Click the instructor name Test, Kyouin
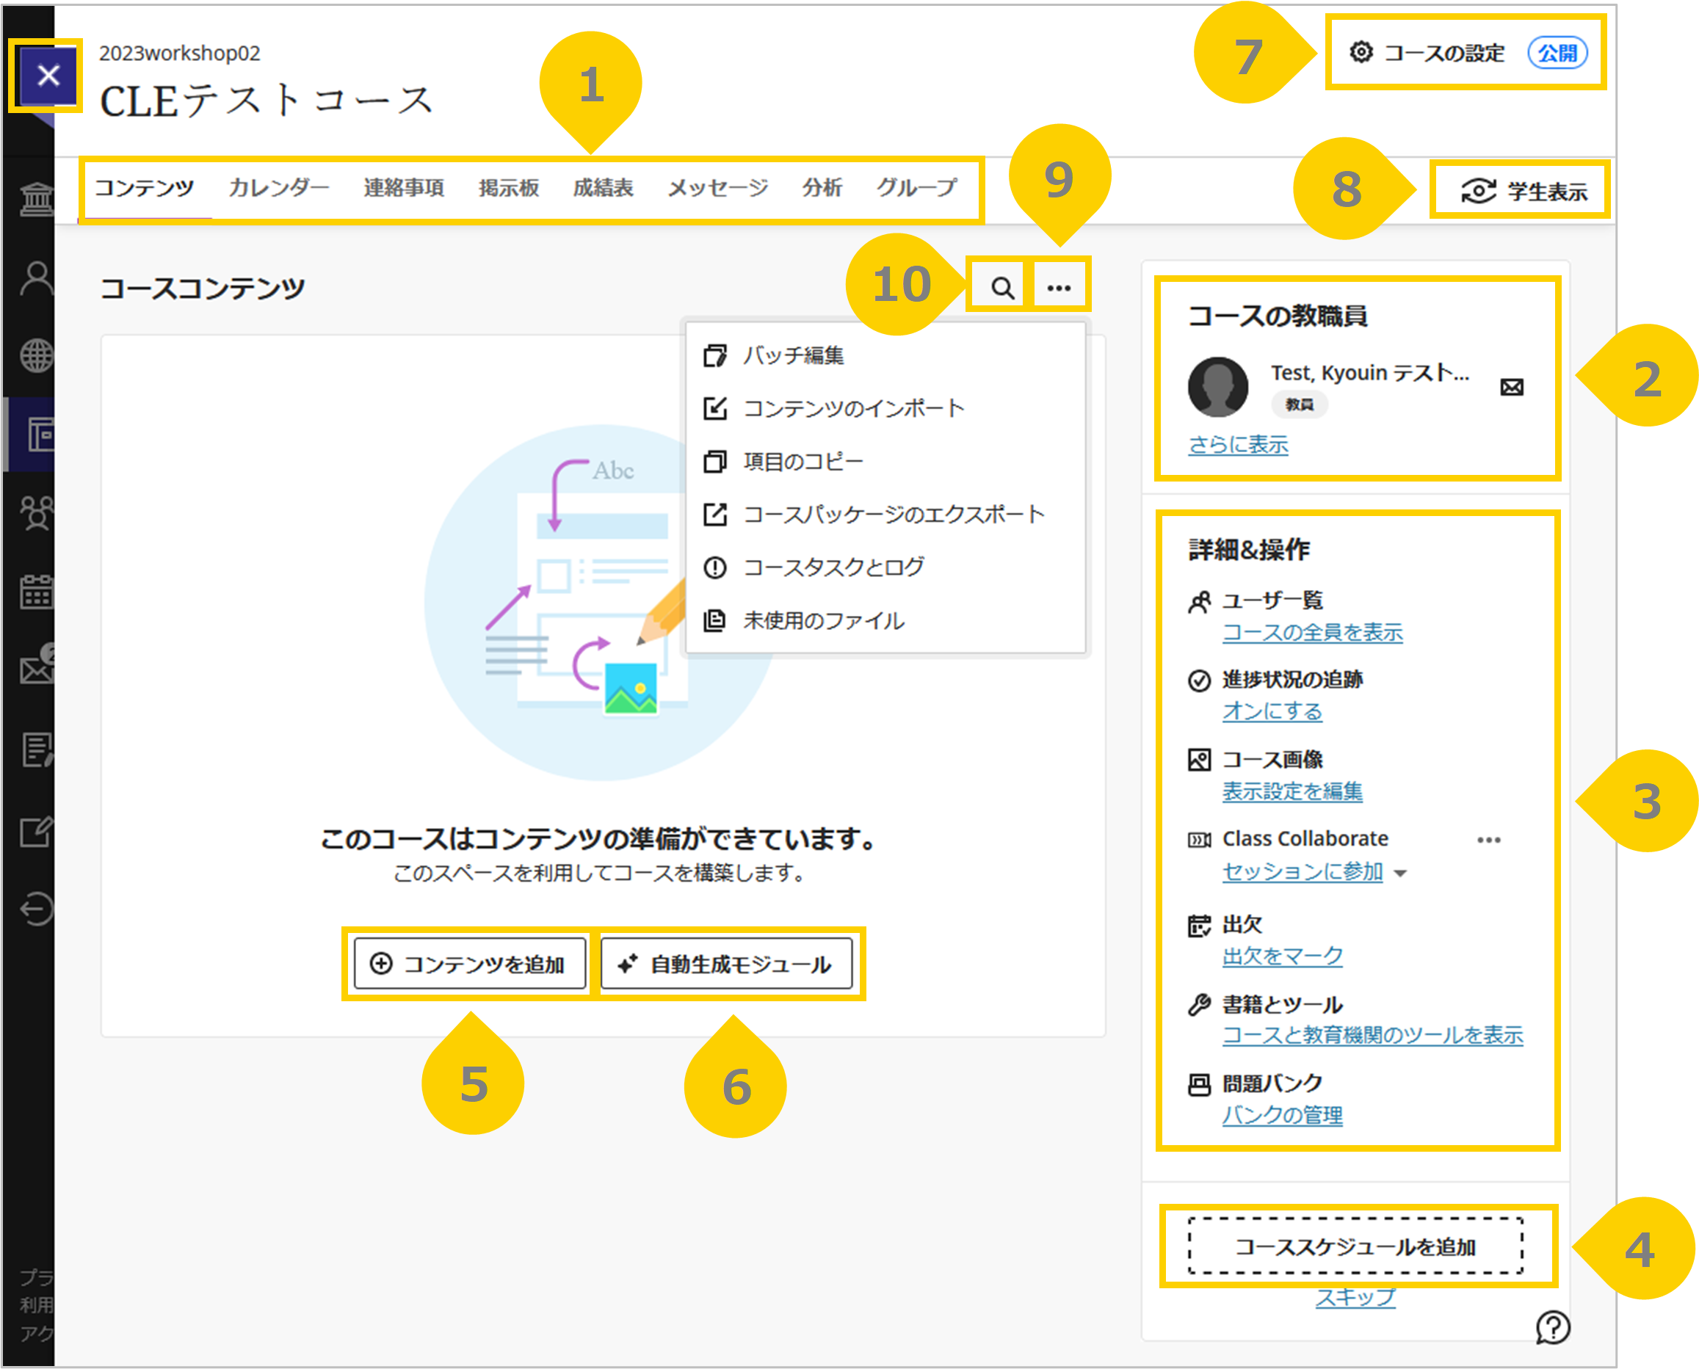This screenshot has height=1369, width=1699. tap(1370, 372)
